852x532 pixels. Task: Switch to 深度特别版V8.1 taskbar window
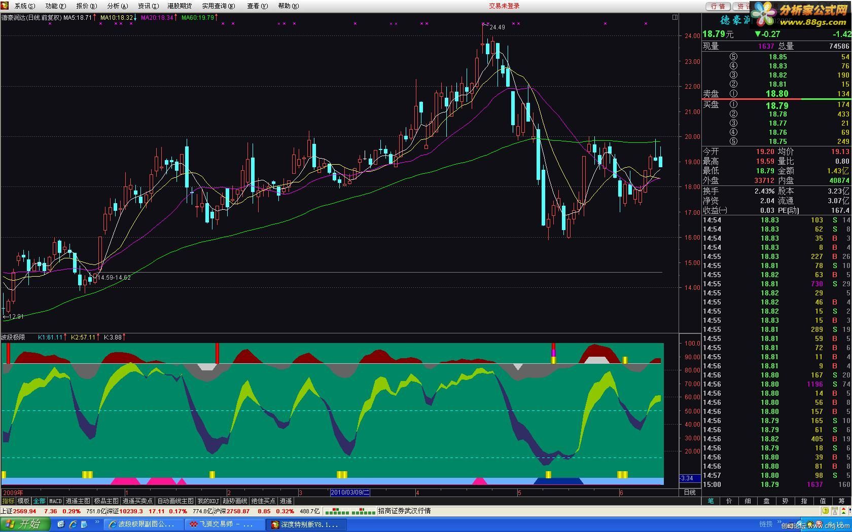307,524
